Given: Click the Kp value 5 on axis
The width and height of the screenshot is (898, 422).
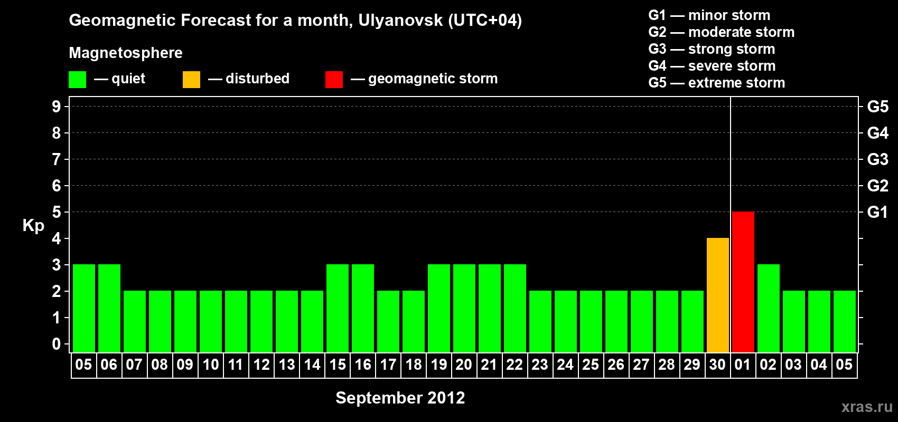Looking at the screenshot, I should pyautogui.click(x=57, y=212).
